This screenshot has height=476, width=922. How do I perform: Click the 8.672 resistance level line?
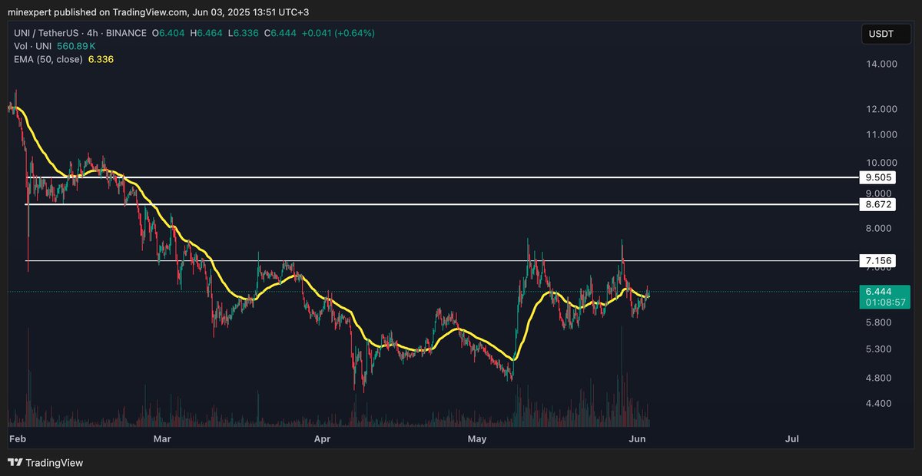pos(461,205)
